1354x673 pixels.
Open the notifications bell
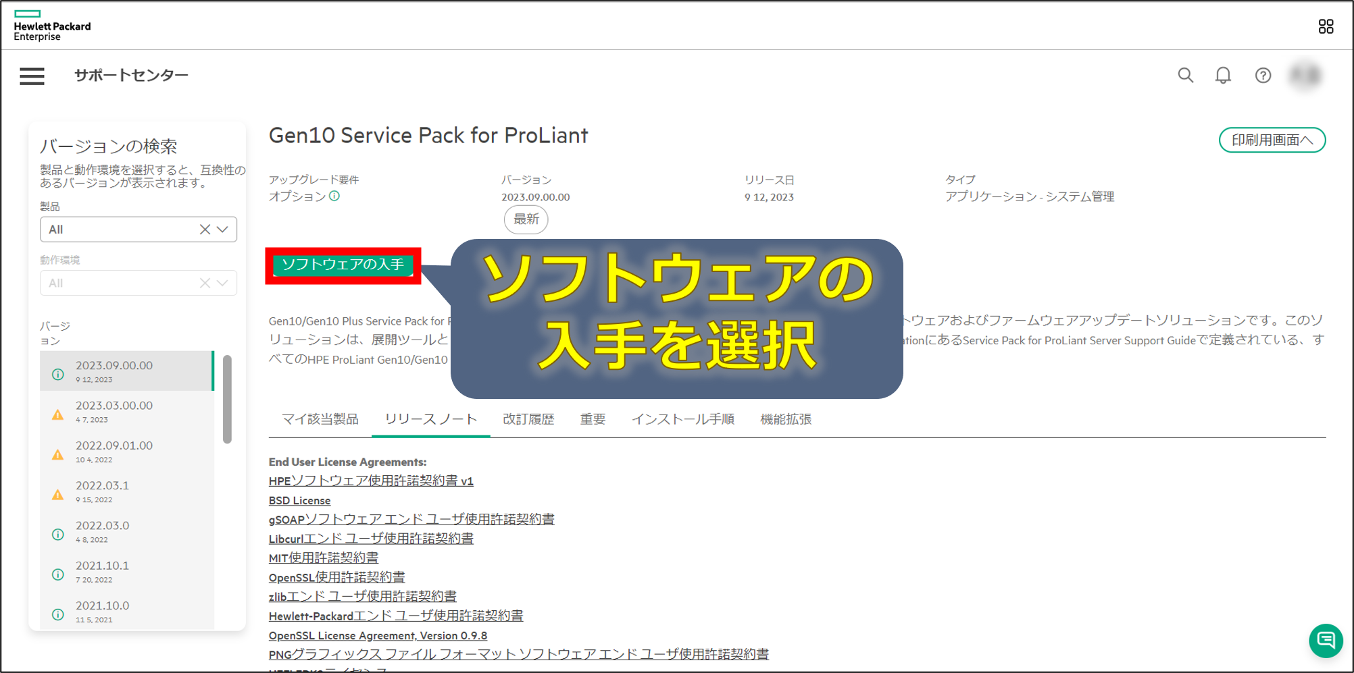point(1223,75)
